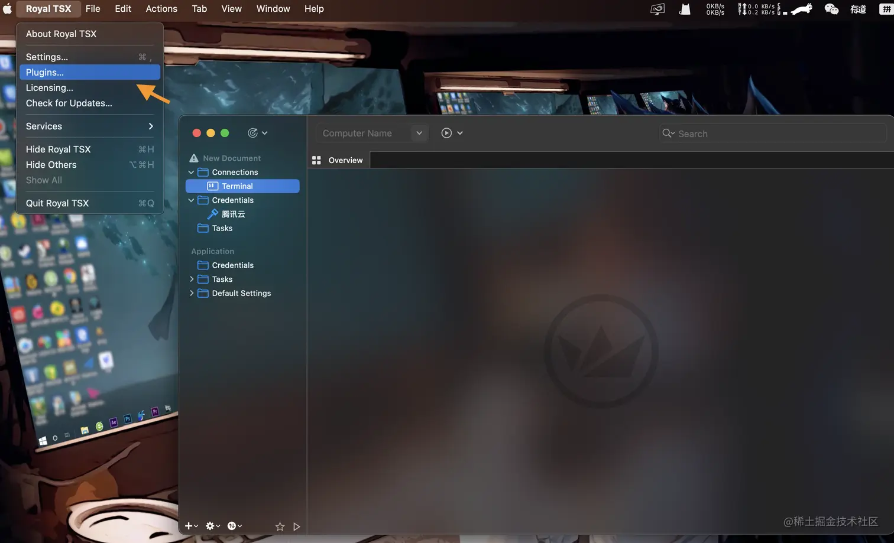
Task: Open the Window menu
Action: pos(273,9)
